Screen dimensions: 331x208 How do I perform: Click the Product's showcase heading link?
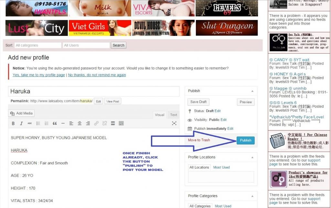pos(308,174)
